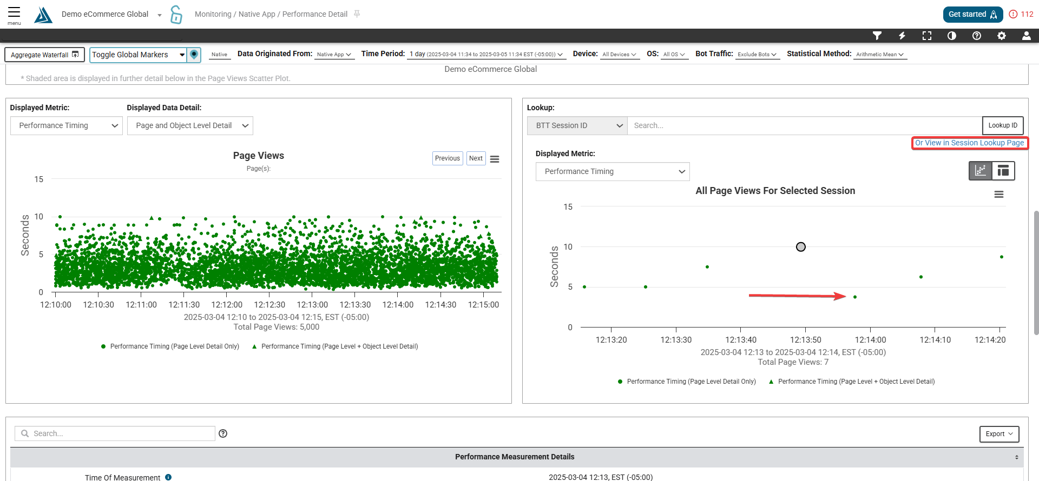Click the bottom Search input field
The image size is (1039, 481).
(x=115, y=433)
